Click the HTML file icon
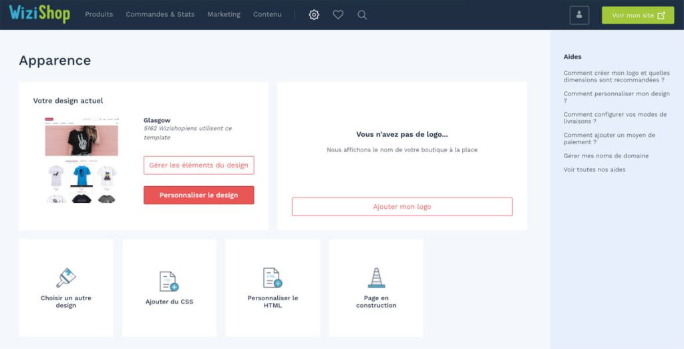Screen dimensions: 684x349 pyautogui.click(x=273, y=278)
